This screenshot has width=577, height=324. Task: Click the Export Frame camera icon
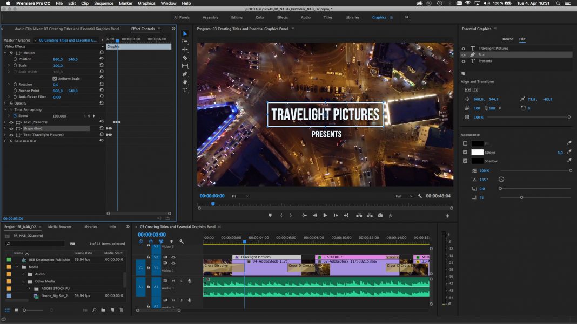380,215
